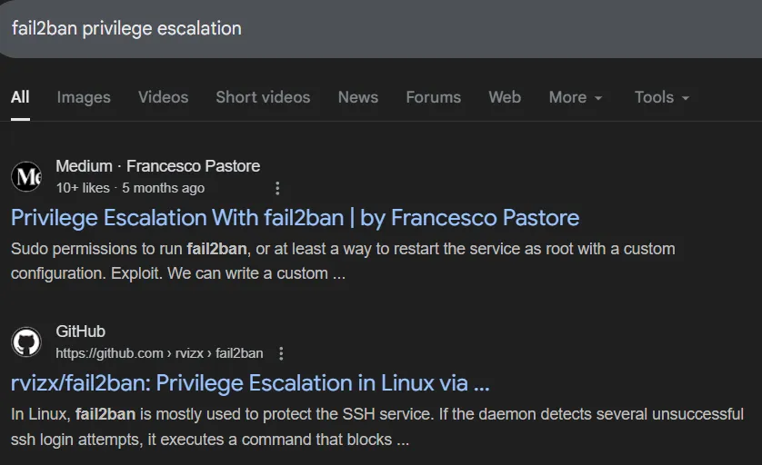The image size is (762, 465).
Task: Expand the More search filters dropdown
Action: pyautogui.click(x=576, y=97)
